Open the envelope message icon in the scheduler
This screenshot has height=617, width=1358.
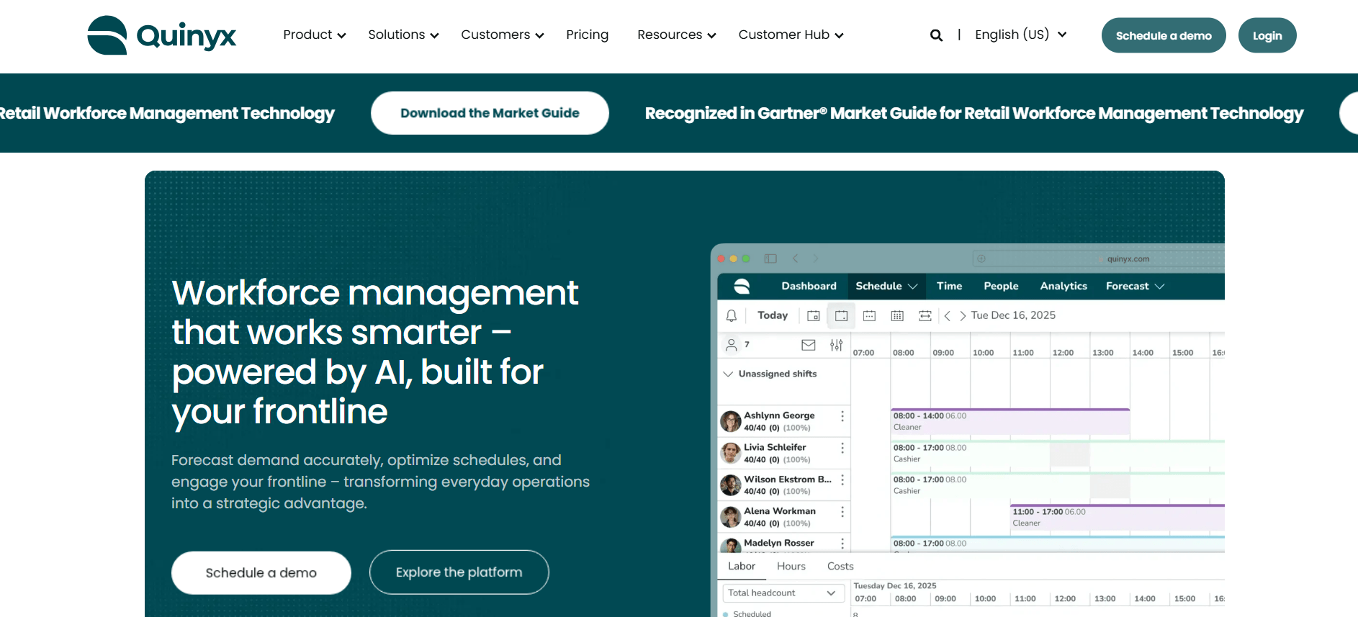point(809,345)
